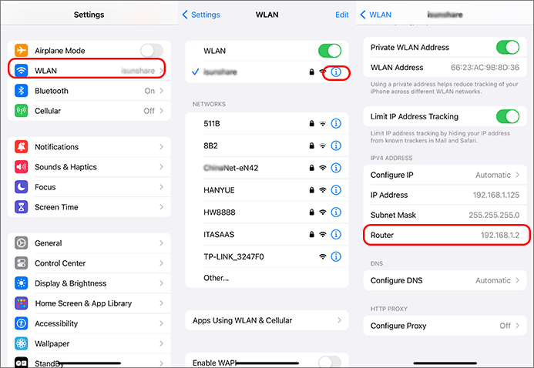Disable the Private WLAN Address switch
Screen dimensions: 534x368
508,47
